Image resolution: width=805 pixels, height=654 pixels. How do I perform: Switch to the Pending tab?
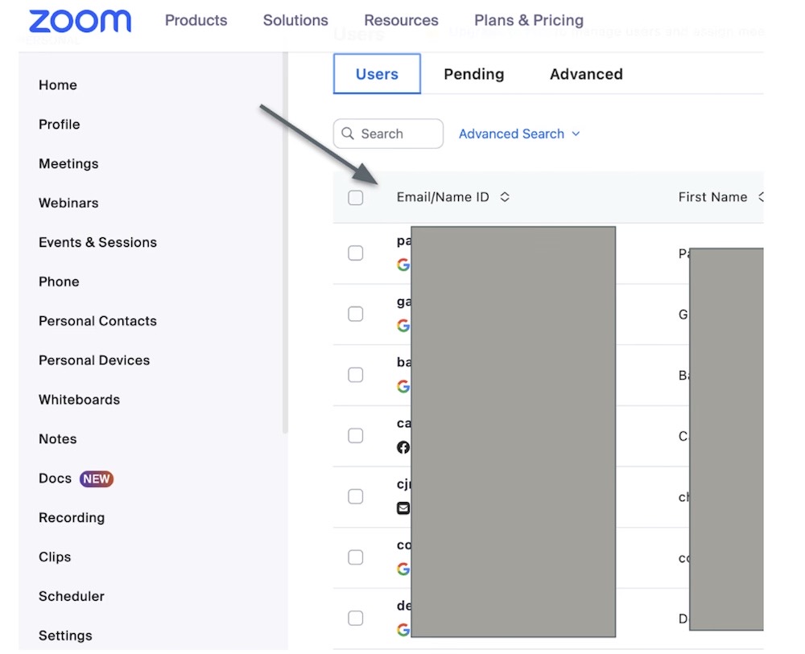click(x=473, y=74)
